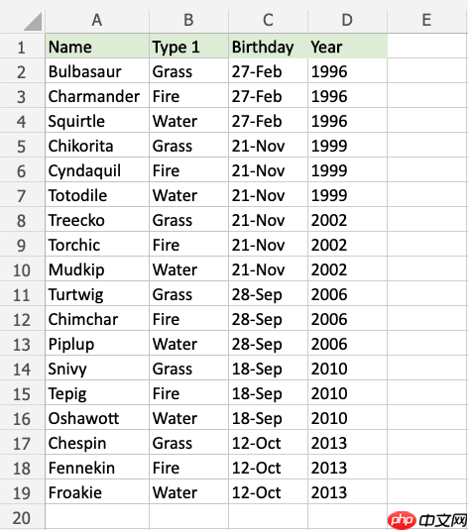Select Turtwig's 28-Sep birthday cell
This screenshot has width=468, height=530.
(x=268, y=294)
